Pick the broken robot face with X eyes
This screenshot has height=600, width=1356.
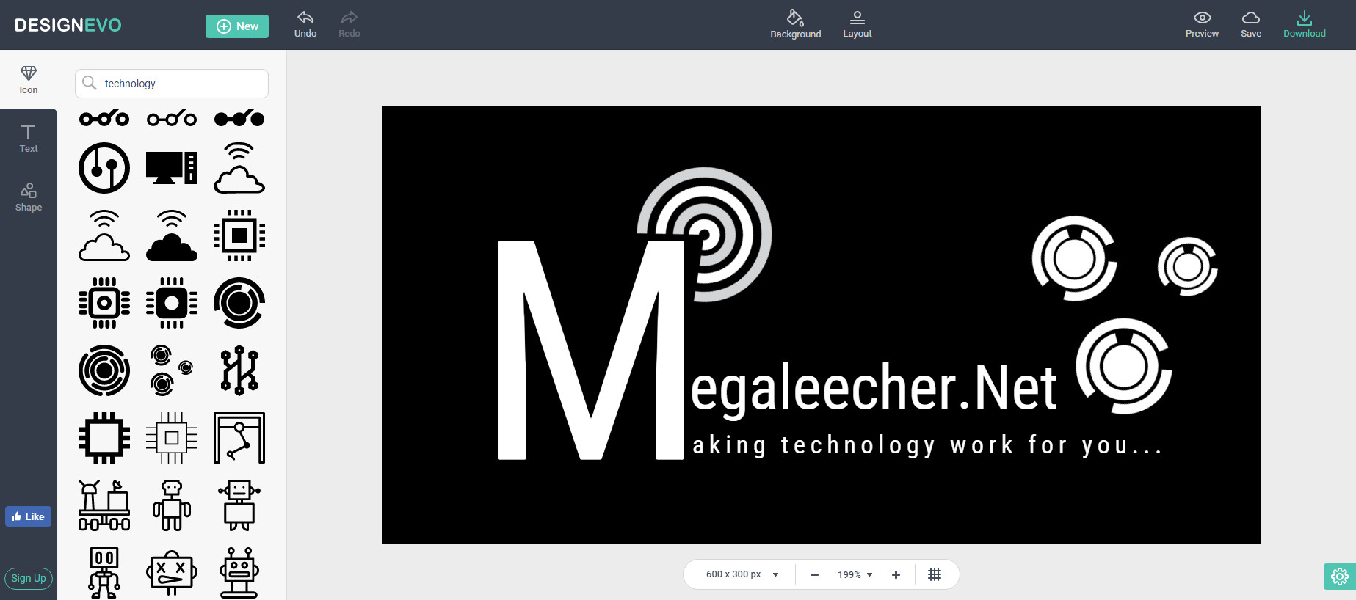click(x=172, y=573)
